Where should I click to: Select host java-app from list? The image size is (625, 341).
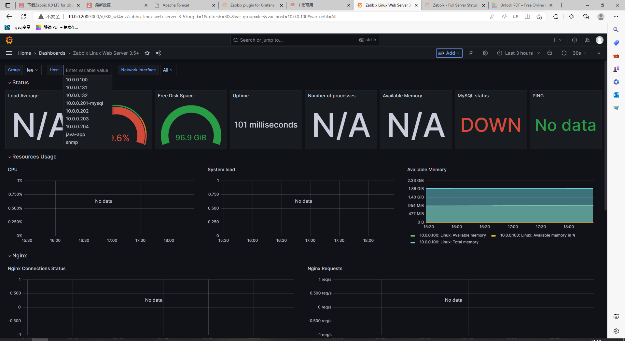point(88,134)
